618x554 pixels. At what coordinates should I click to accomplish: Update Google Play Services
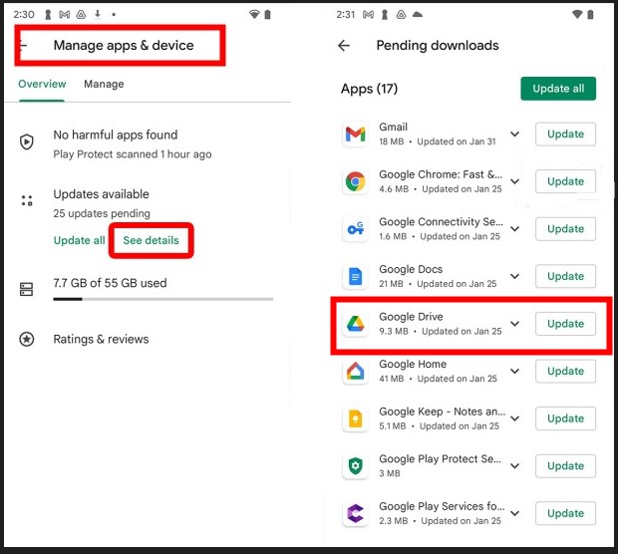(565, 513)
